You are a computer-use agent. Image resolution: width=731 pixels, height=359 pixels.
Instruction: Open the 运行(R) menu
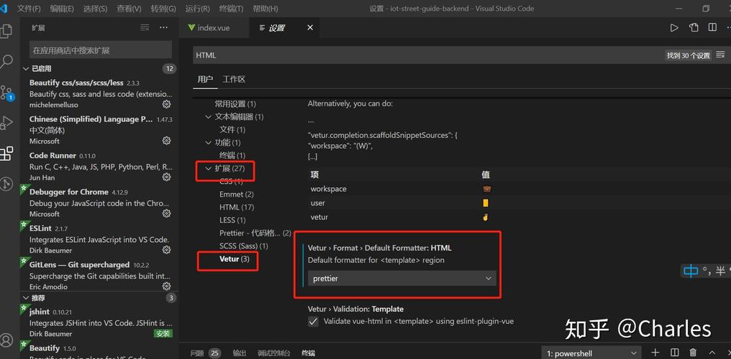click(x=198, y=9)
